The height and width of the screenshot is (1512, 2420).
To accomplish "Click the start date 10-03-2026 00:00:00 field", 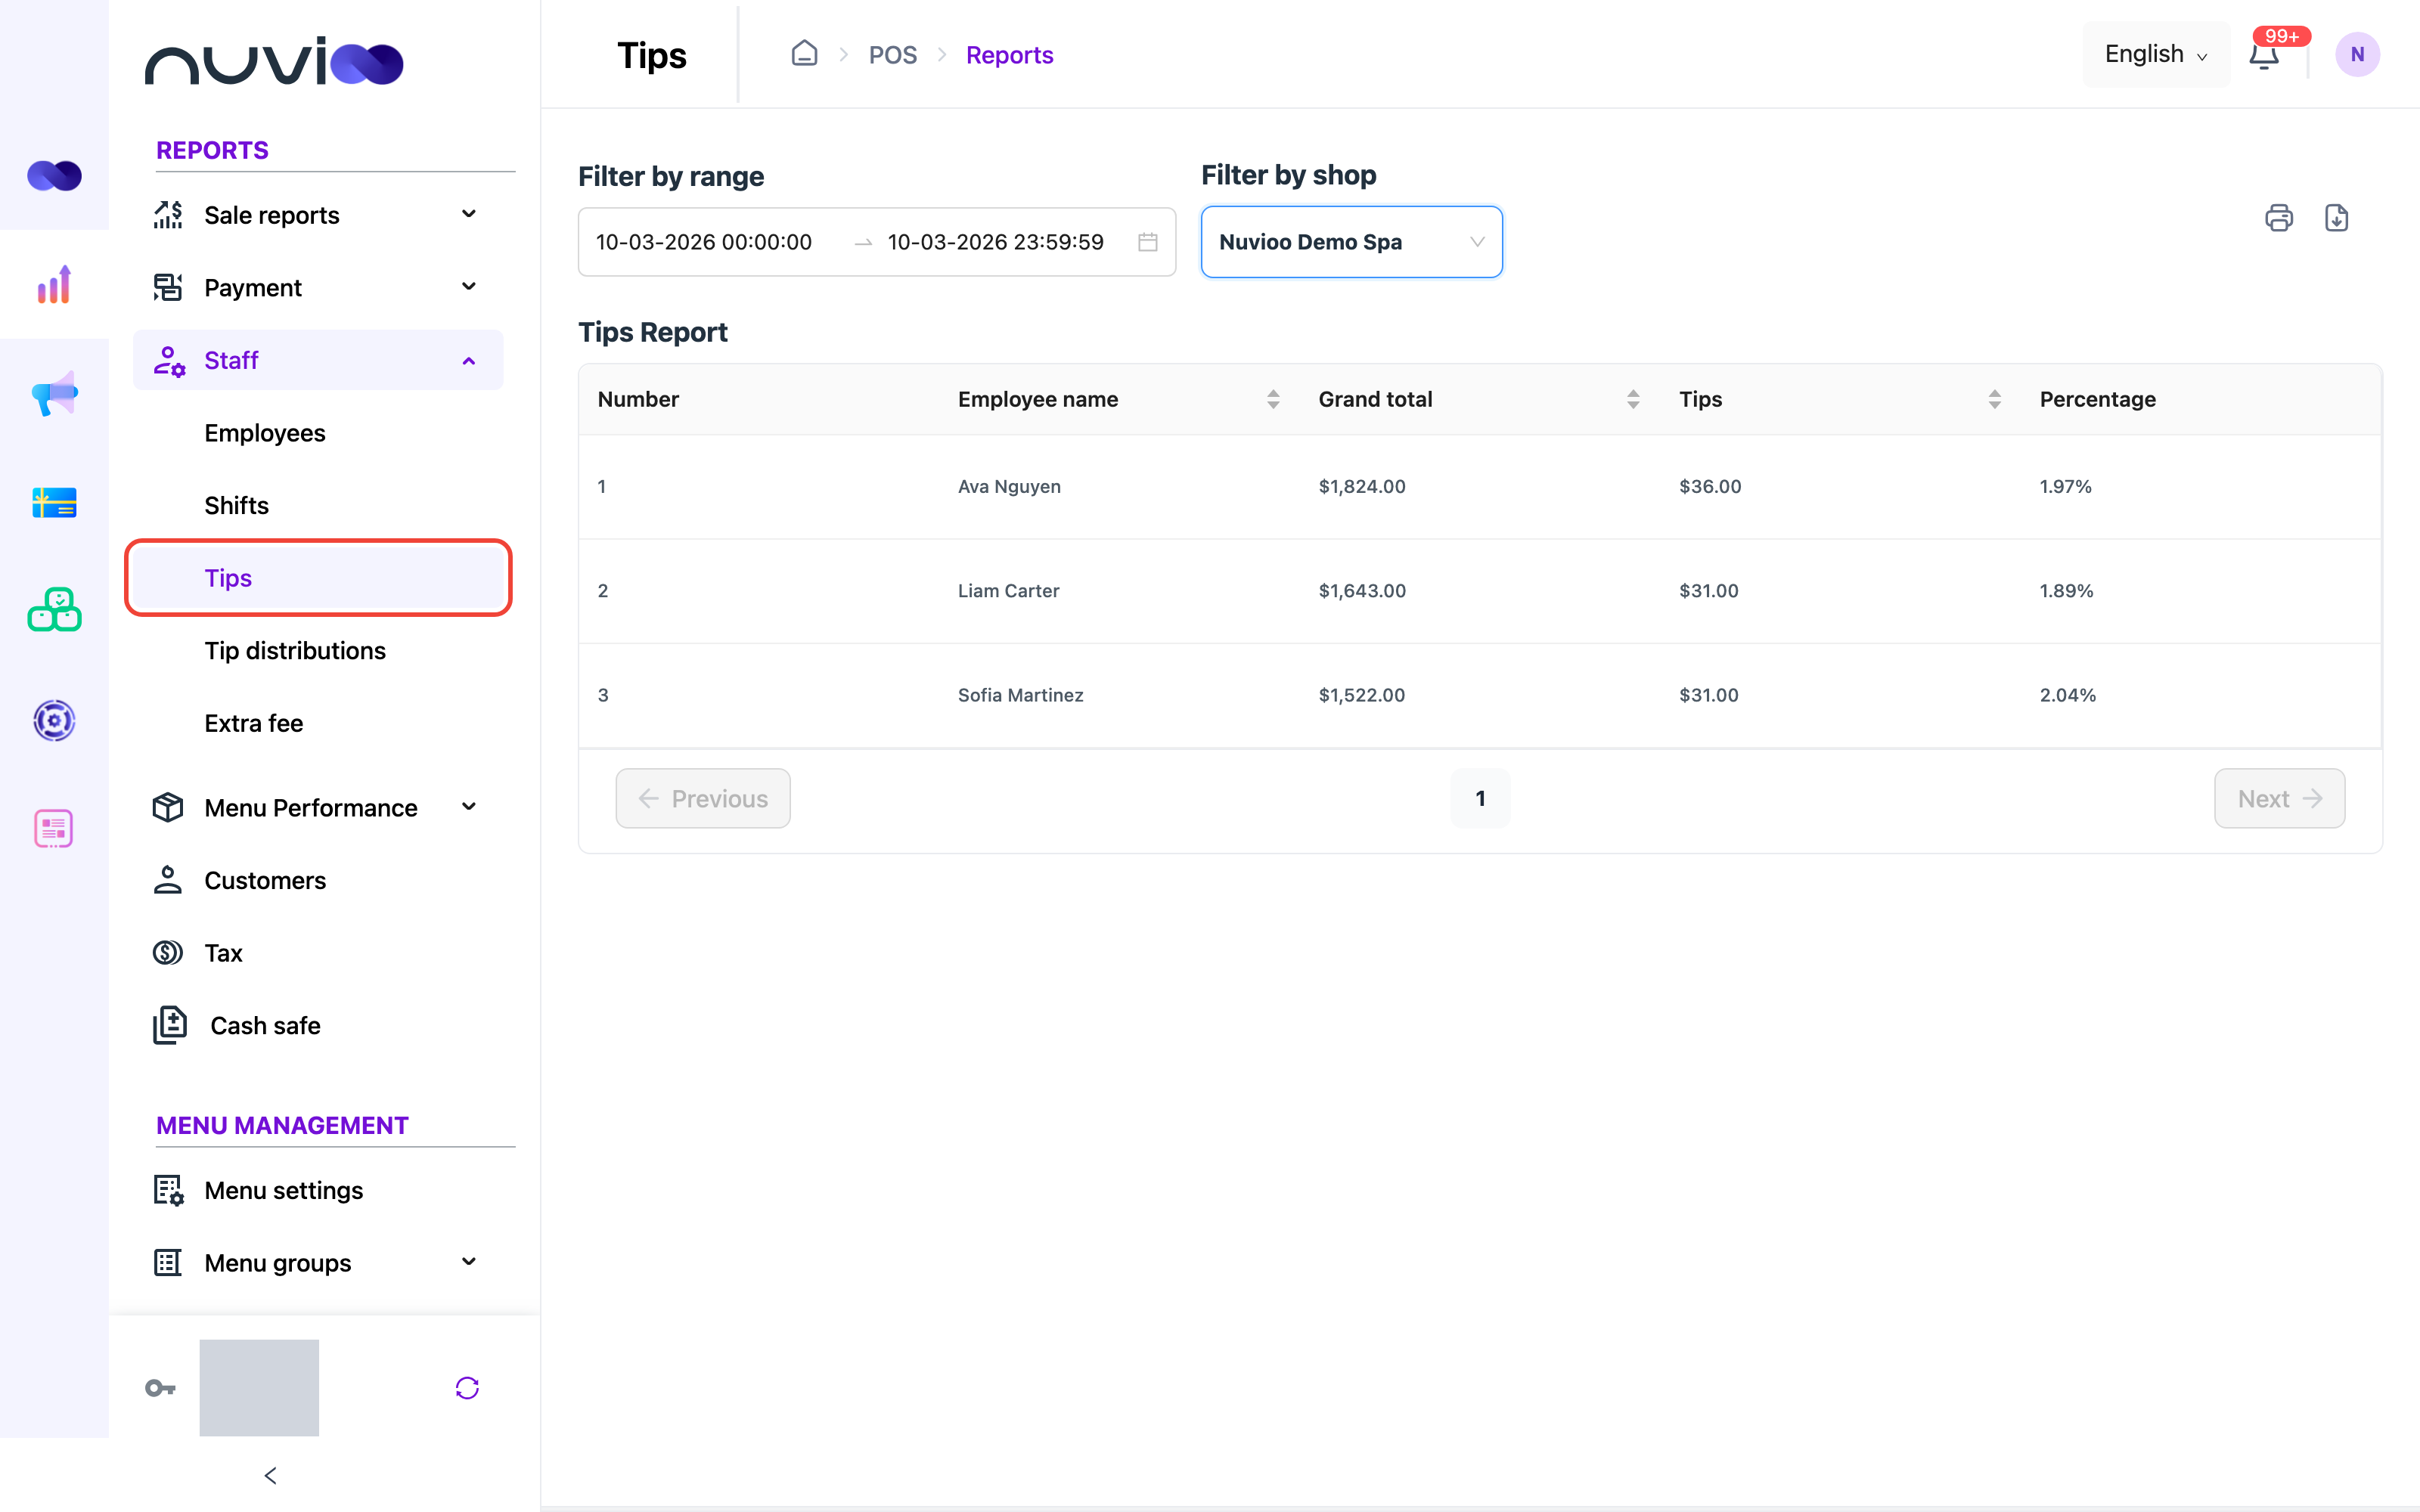I will 704,242.
